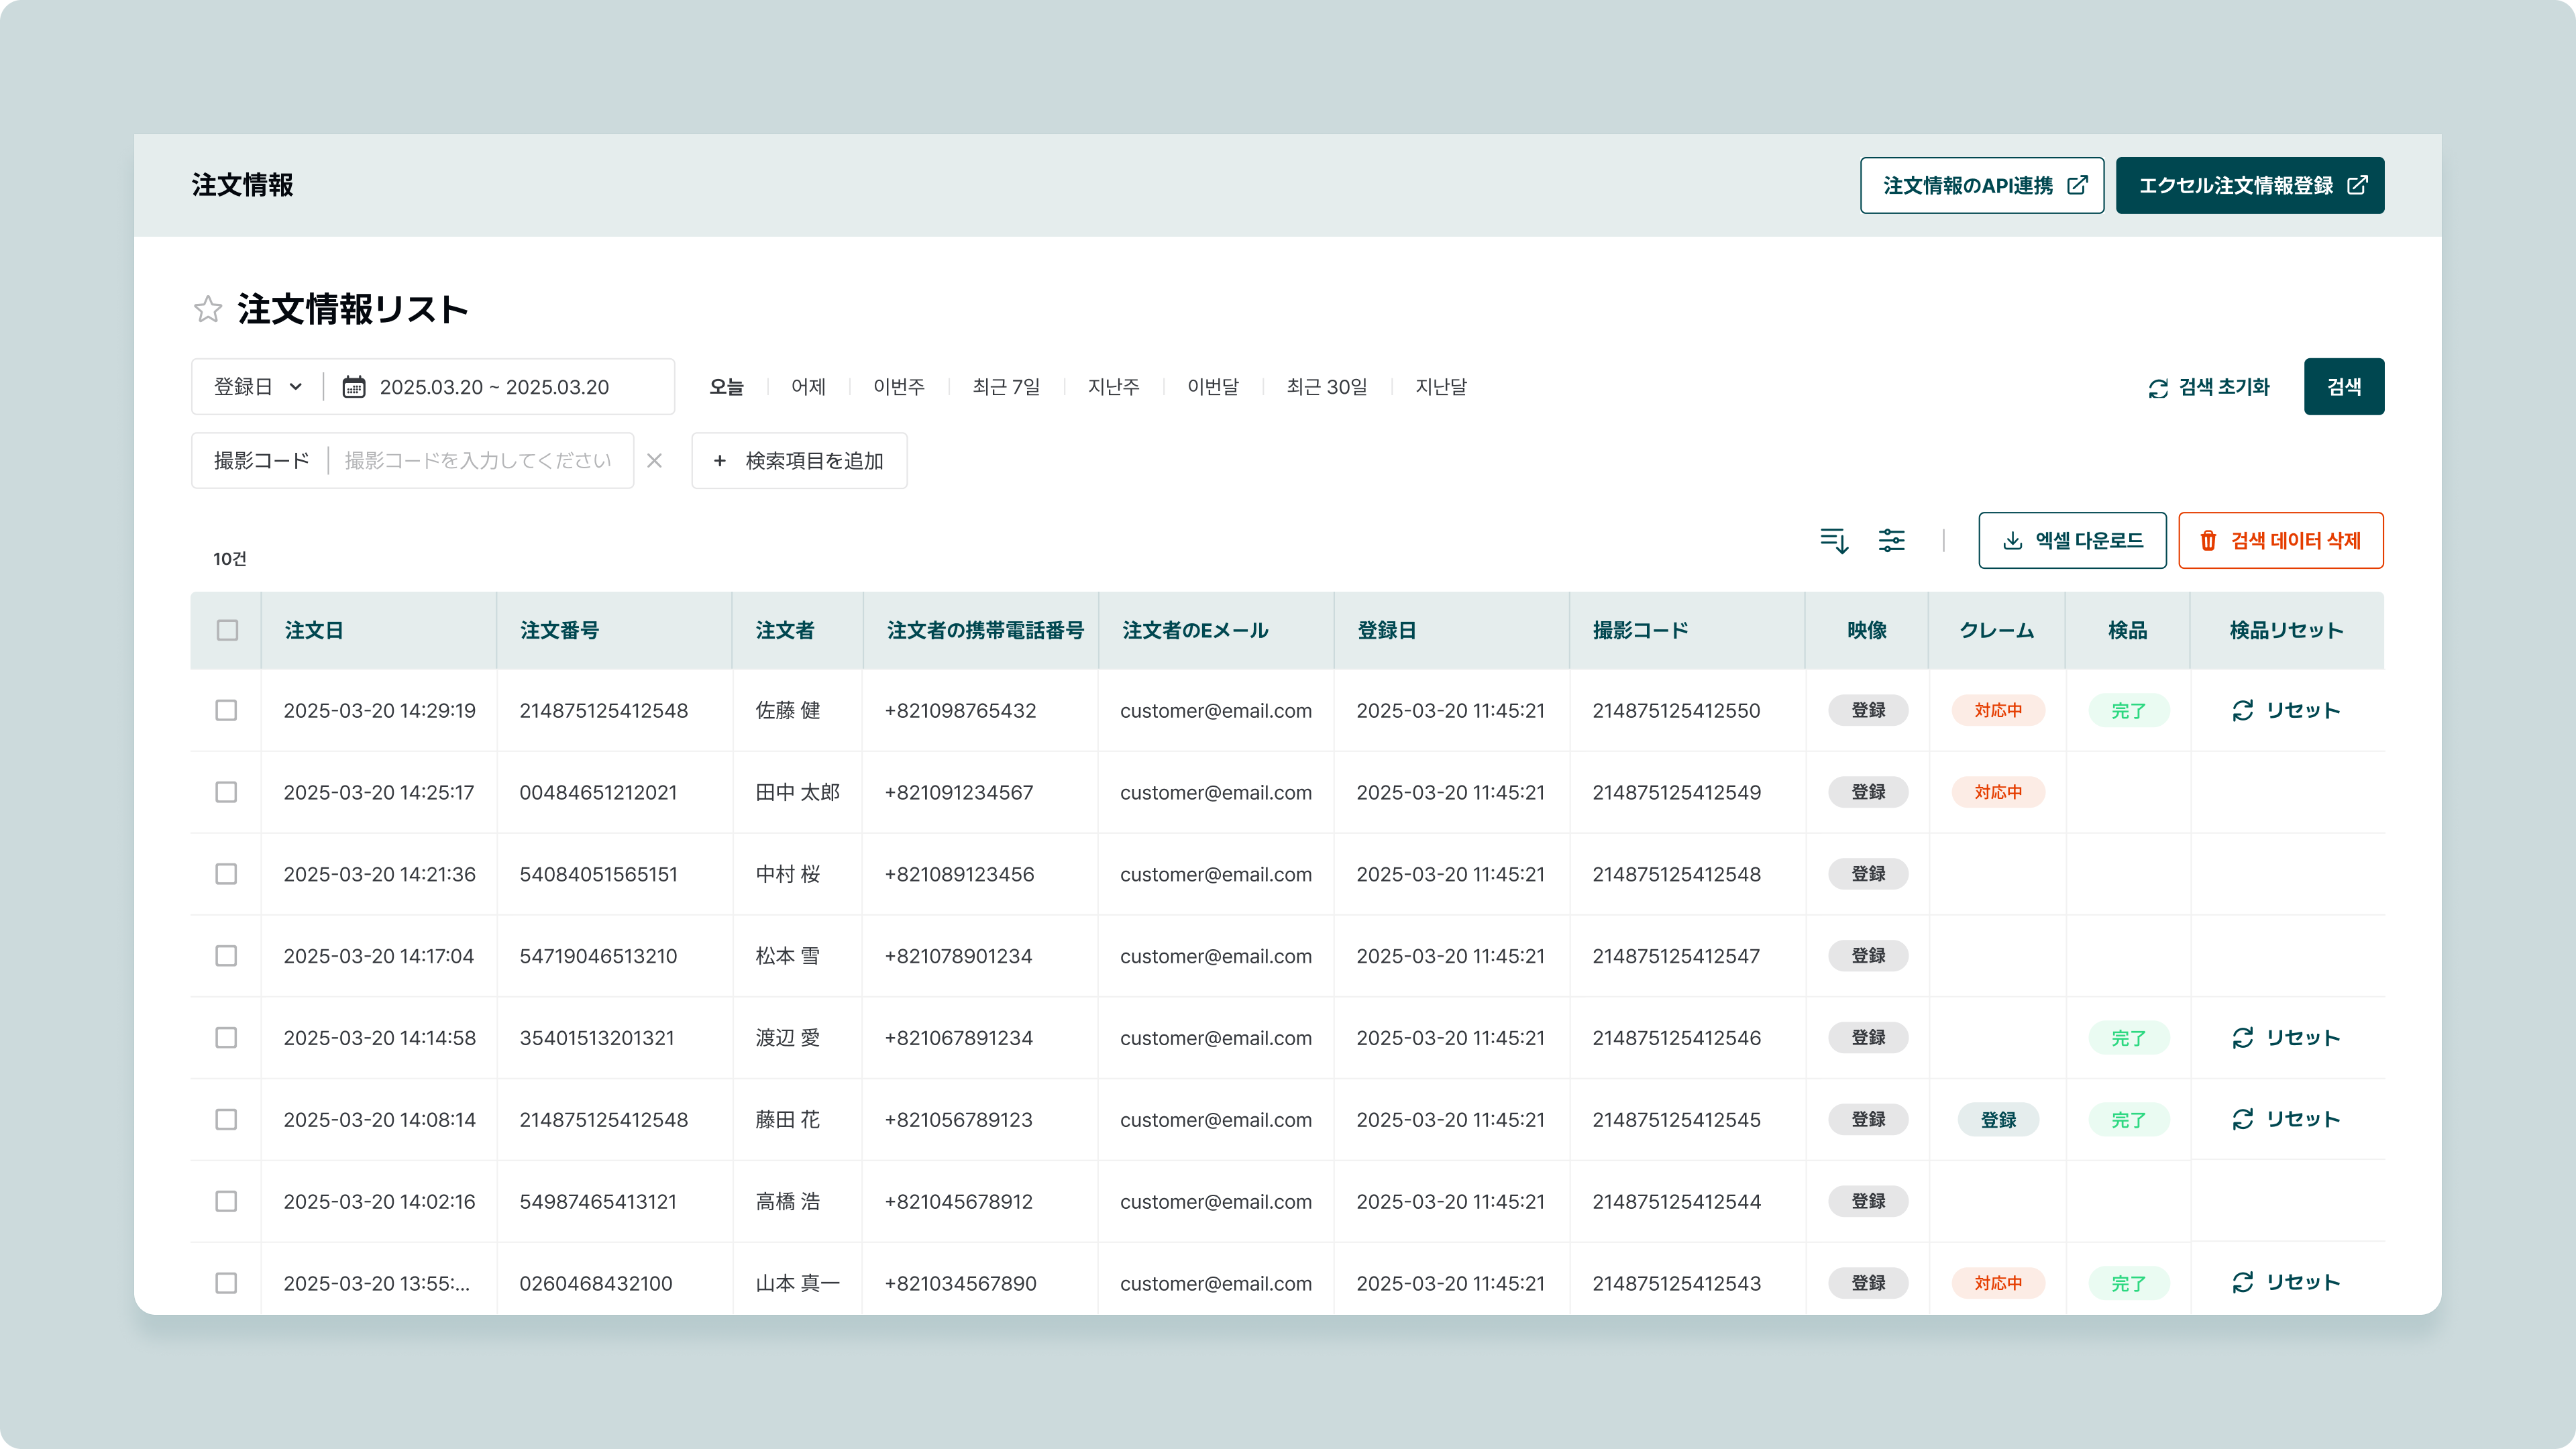The image size is (2576, 1449).
Task: Toggle the select-all checkbox in table header
Action: [227, 630]
